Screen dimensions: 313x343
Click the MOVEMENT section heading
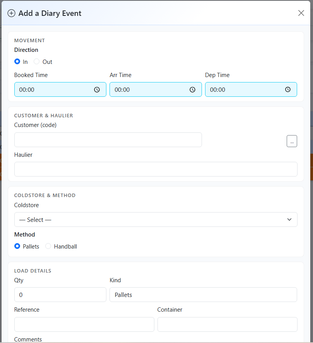[x=29, y=41]
